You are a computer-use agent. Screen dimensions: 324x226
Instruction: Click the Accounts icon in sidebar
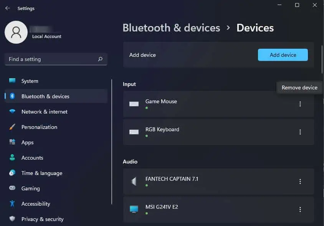coord(12,158)
